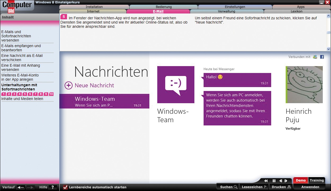Screen dimensions: 331x191
Task: Open the Einstellungen tab
Action: click(235, 7)
